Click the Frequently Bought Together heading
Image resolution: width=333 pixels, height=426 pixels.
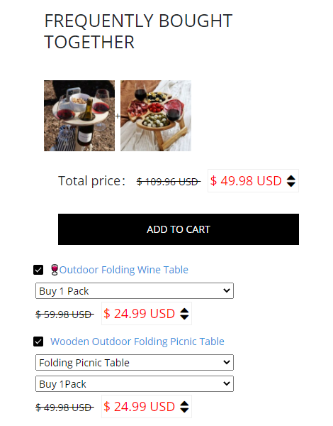coord(138,31)
